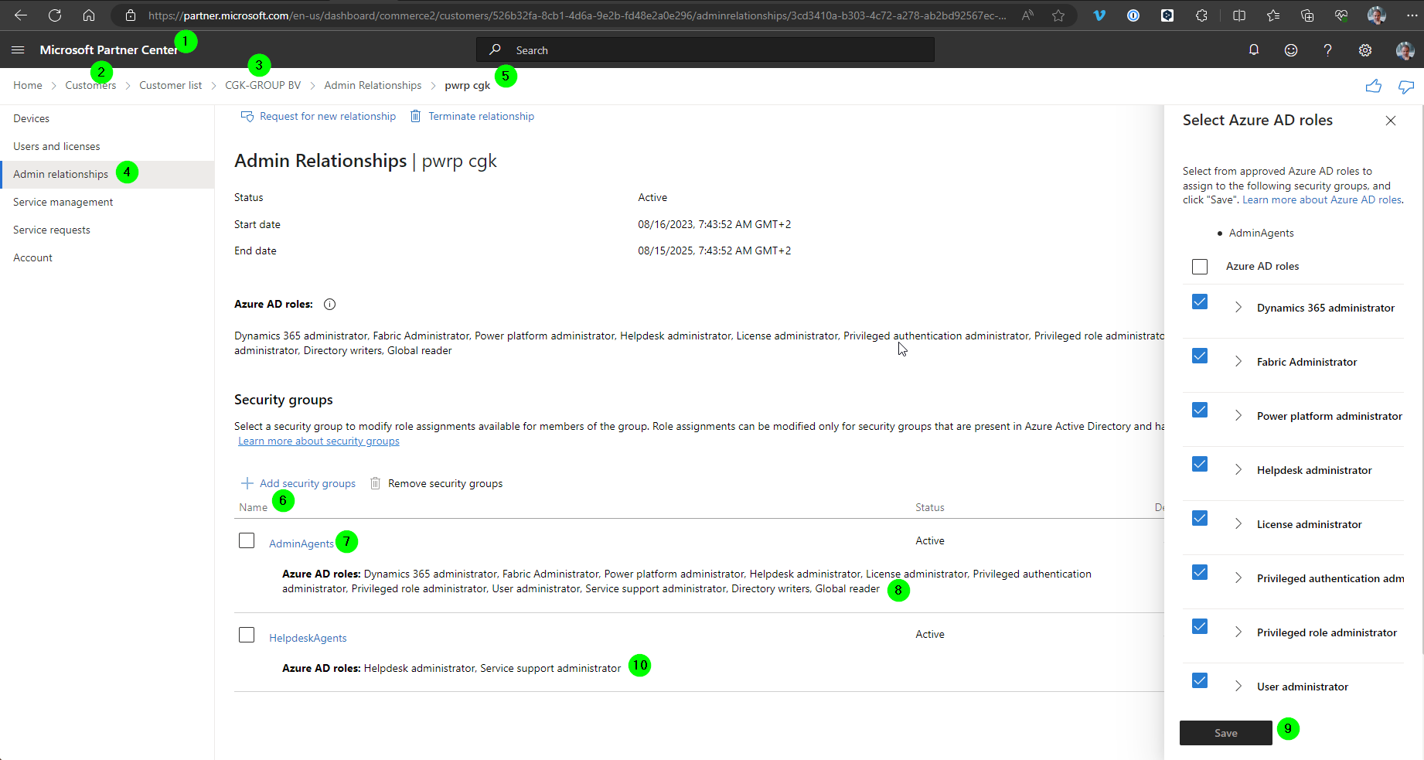Open the feedback smiley icon
The image size is (1424, 760).
pos(1291,50)
